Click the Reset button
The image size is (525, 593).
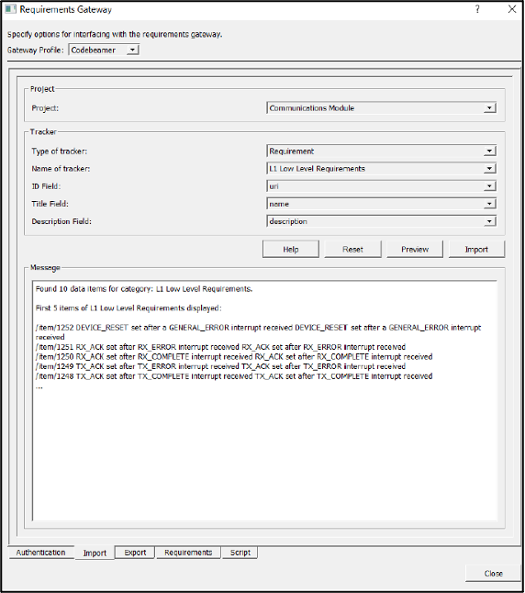pos(352,250)
